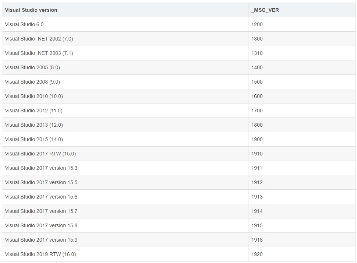Select the value 1910
This screenshot has height=263, width=357.
click(x=257, y=154)
